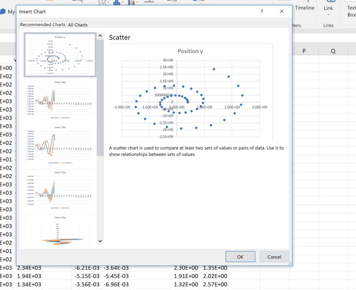Viewport: 356px width, 290px height.
Task: Click the scroll down arrow in chart list
Action: pos(100,241)
